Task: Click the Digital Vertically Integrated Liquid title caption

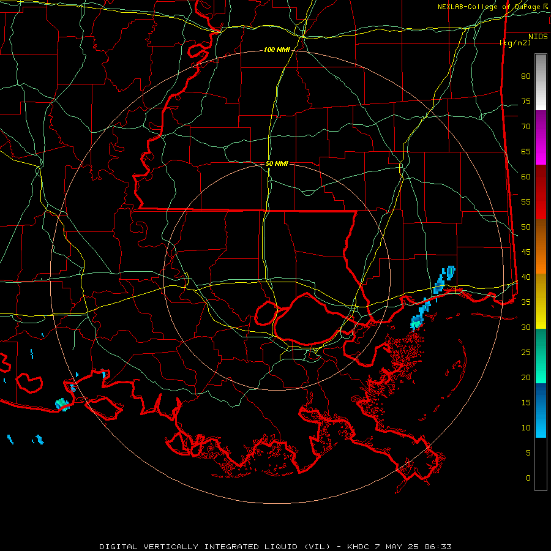Action: (275, 547)
